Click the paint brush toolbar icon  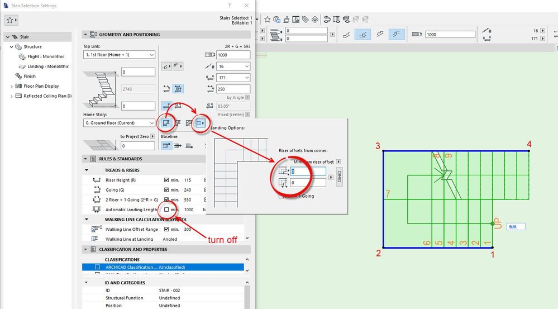(x=287, y=20)
